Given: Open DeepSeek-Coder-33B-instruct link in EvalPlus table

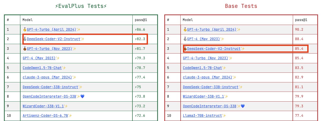Looking at the screenshot, I should click(x=50, y=87).
